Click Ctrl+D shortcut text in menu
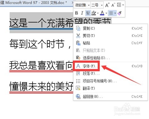Viewport: 149px width, 119px height. tap(137, 66)
